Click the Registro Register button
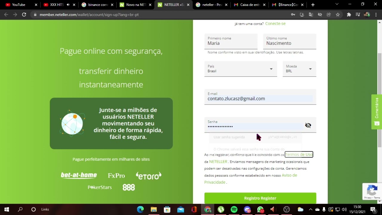The height and width of the screenshot is (215, 382). [260, 198]
